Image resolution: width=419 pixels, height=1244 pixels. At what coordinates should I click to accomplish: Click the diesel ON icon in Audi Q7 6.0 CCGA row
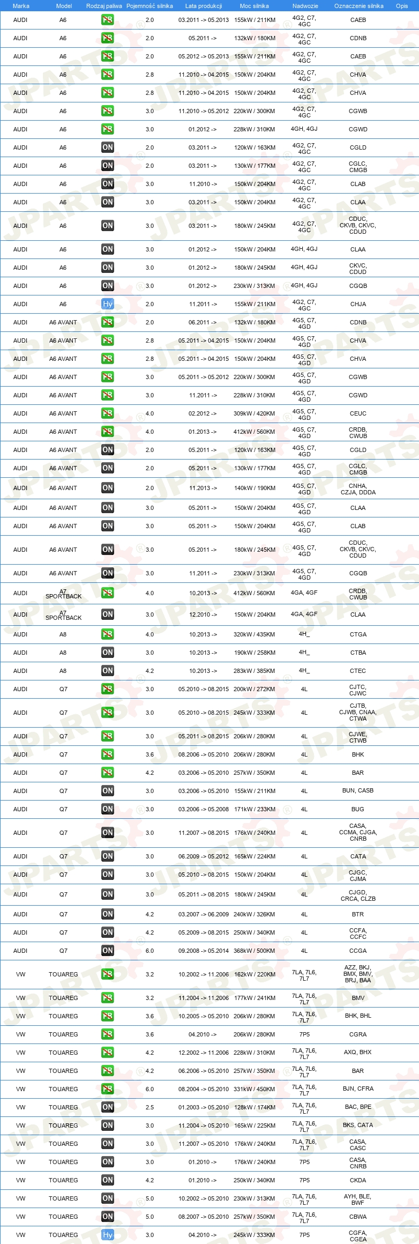(x=108, y=951)
